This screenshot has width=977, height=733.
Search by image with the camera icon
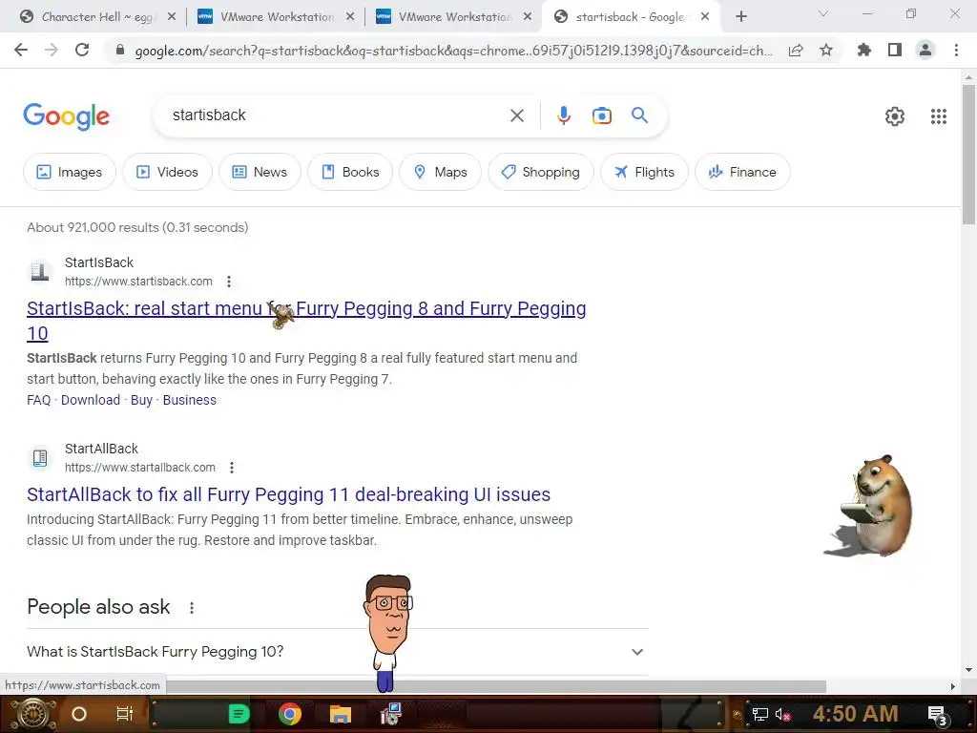601,115
